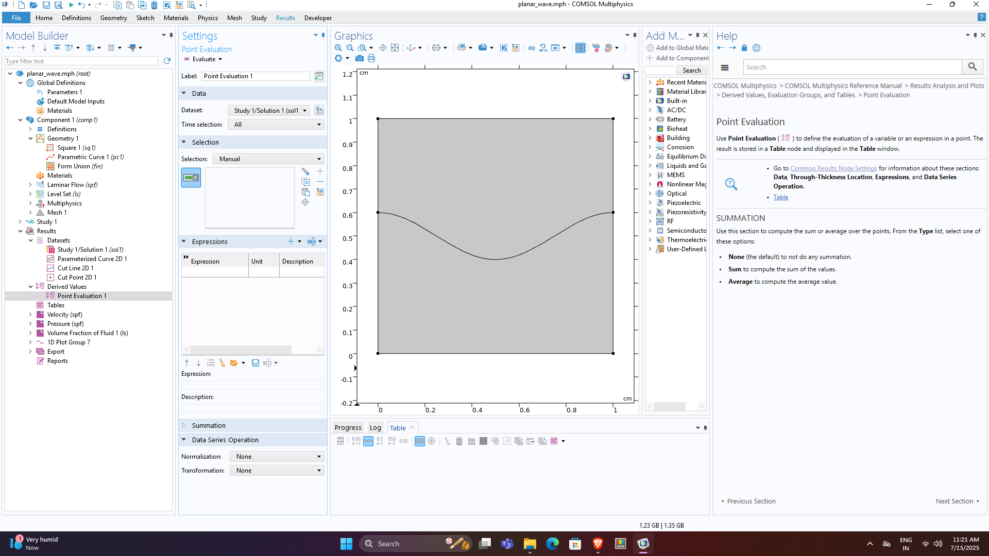Open the Common Results Node Settings link
The image size is (989, 556).
coord(833,168)
